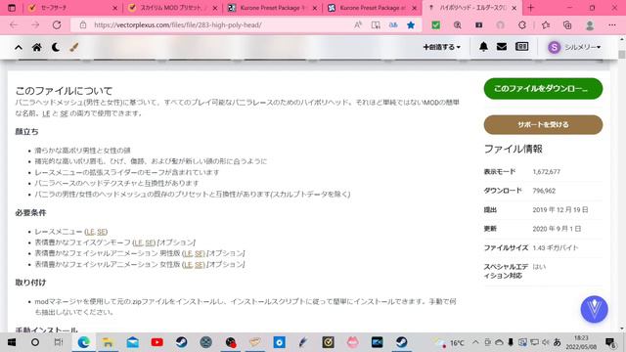Open the Edge settings three-dot menu
Viewport: 626px width, 352px height.
pos(612,24)
